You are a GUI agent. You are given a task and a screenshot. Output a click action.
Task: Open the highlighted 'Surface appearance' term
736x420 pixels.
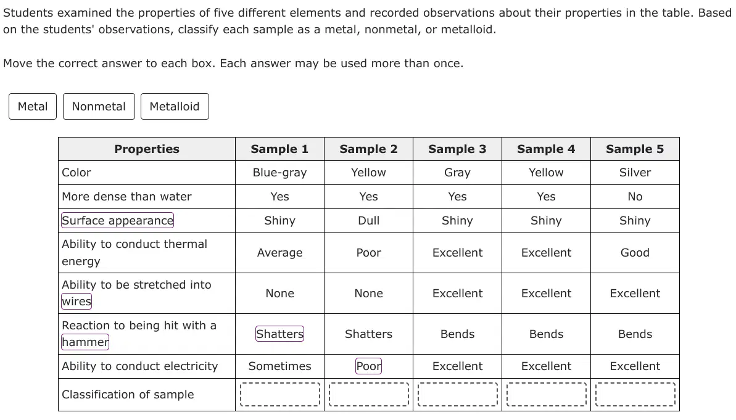click(x=117, y=221)
